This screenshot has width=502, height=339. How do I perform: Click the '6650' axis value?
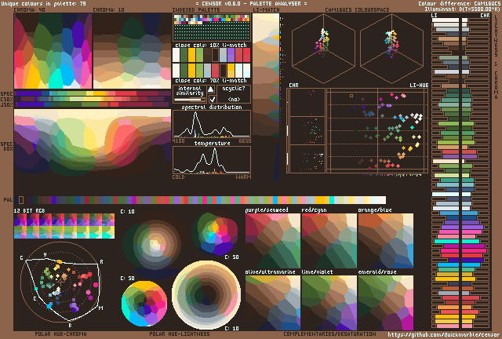245,141
